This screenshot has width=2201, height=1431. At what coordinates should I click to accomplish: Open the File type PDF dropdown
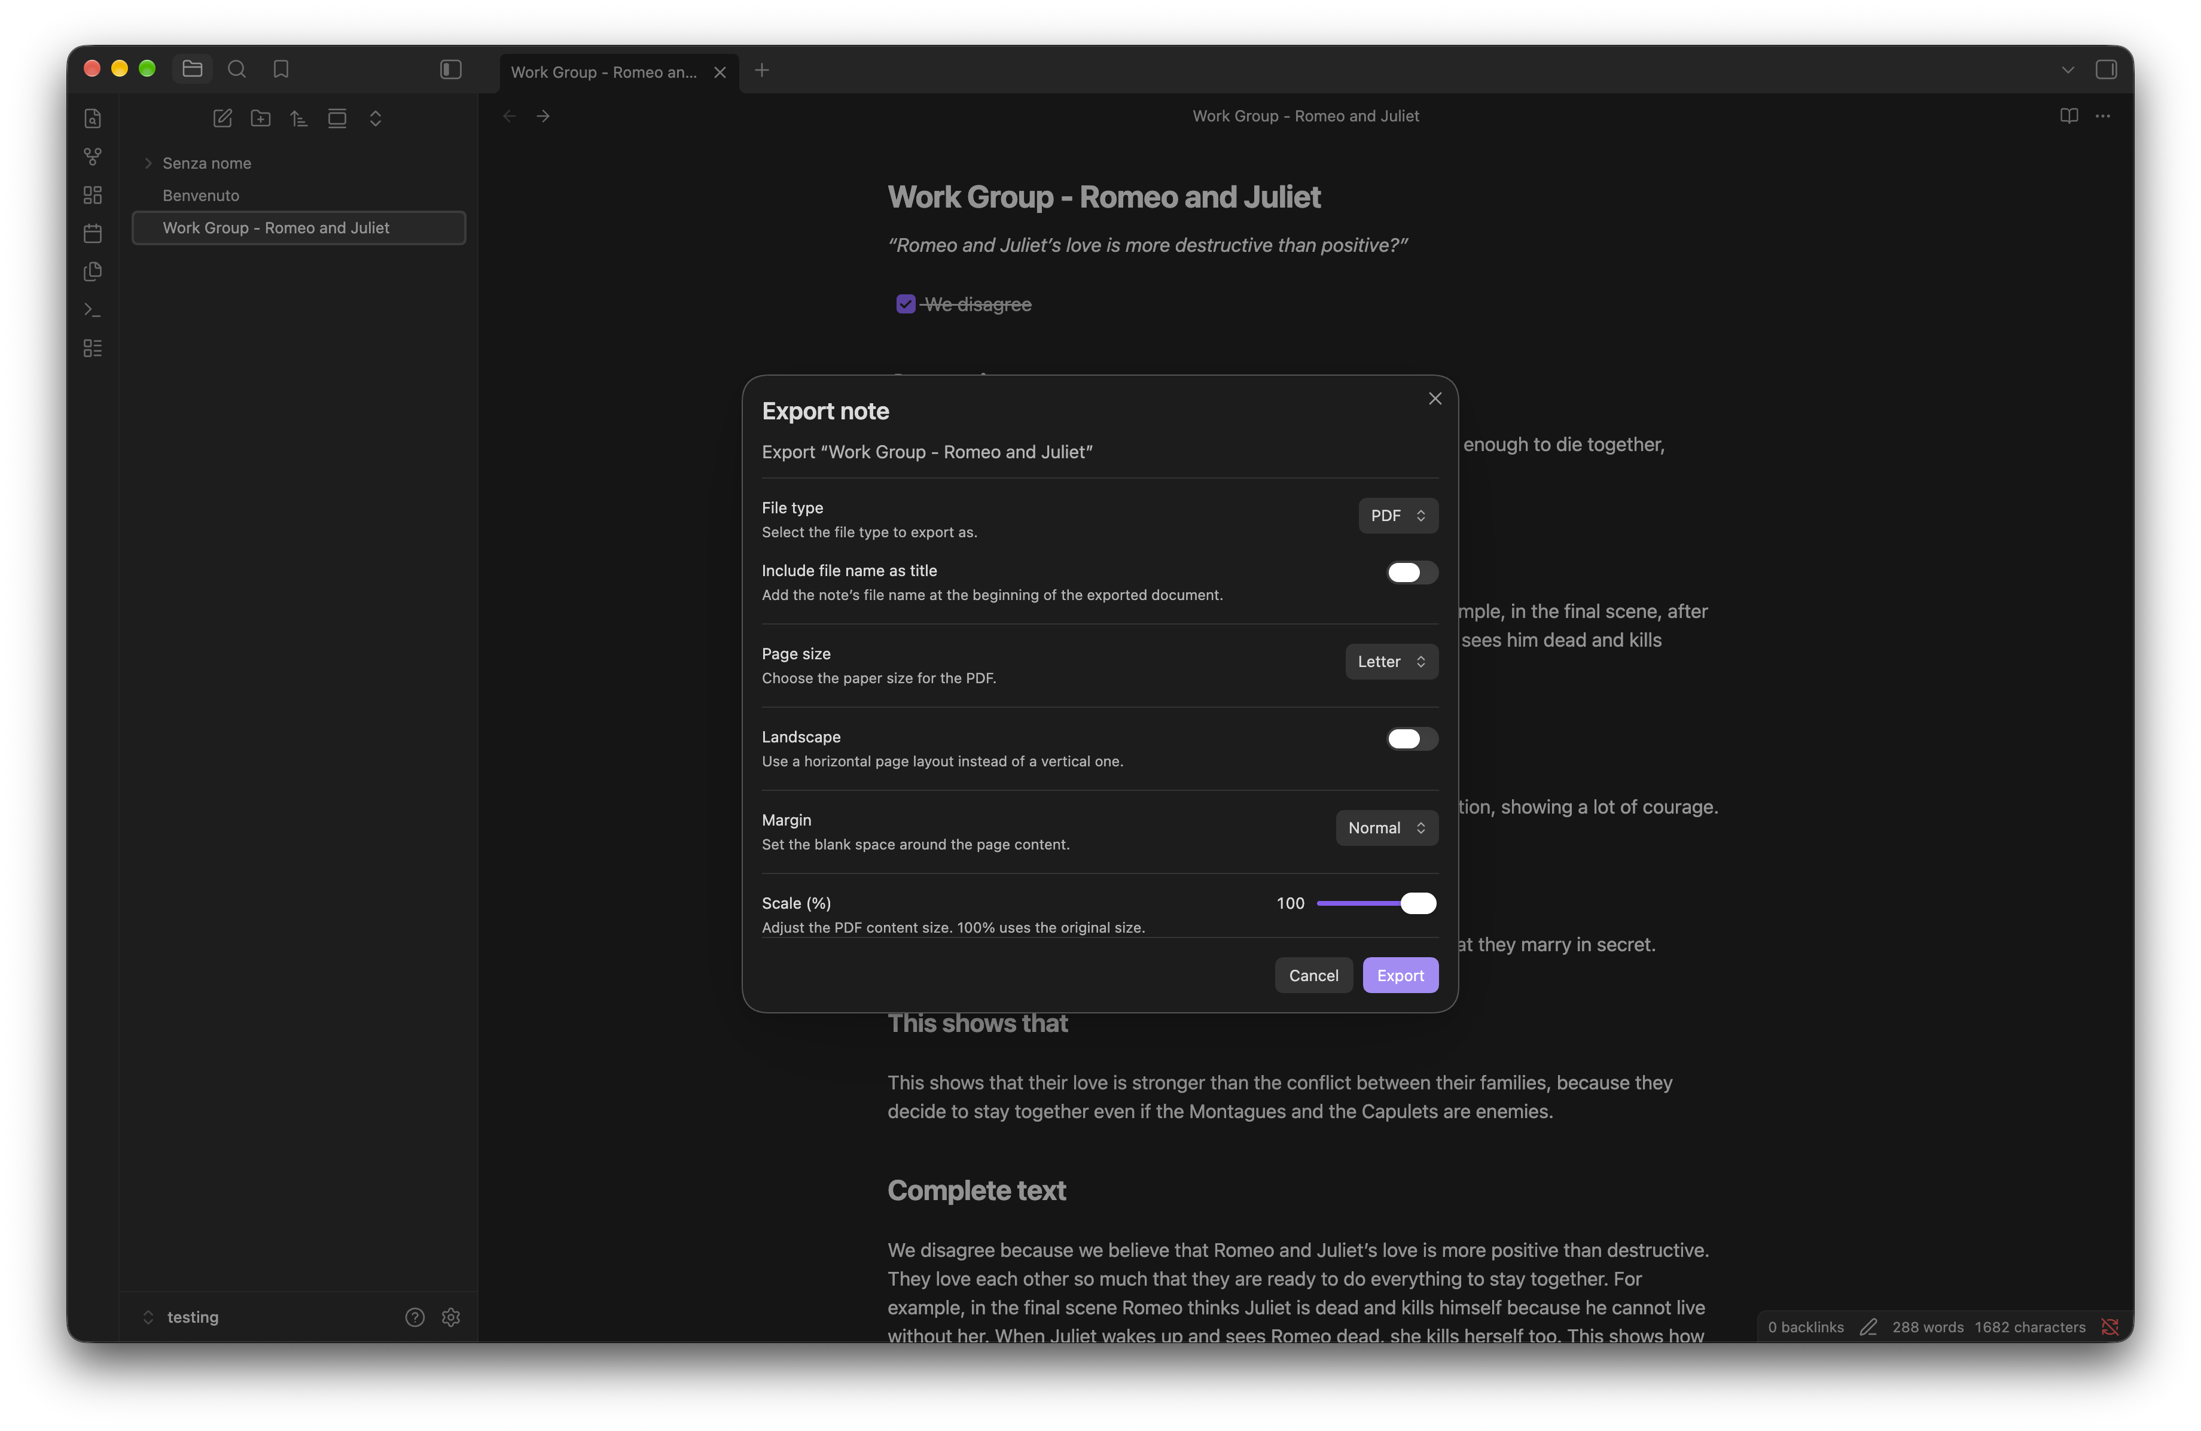click(x=1397, y=515)
